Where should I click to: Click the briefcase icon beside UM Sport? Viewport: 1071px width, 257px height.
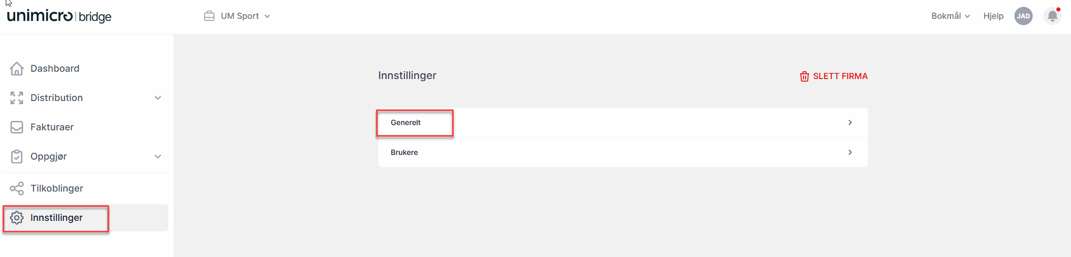click(x=209, y=16)
